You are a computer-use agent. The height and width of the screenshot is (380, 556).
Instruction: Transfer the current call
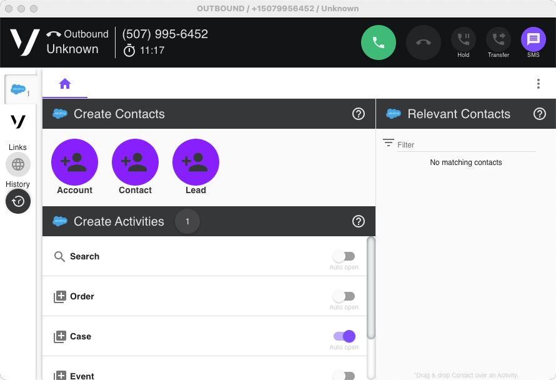tap(498, 40)
